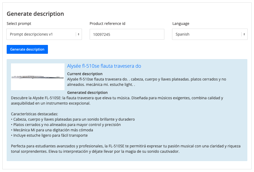
Task: Click the Product reference id field
Action: [127, 34]
